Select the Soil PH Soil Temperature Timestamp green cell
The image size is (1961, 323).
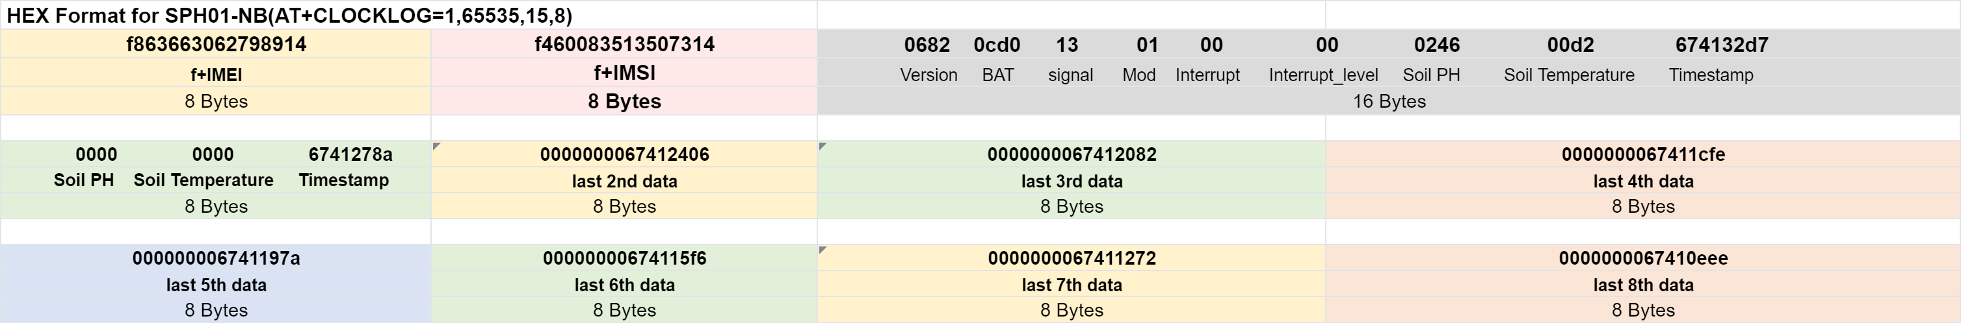(217, 180)
